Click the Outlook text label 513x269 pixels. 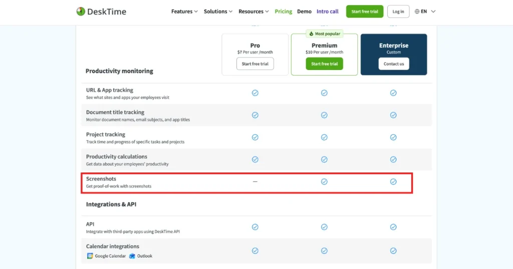pos(145,256)
